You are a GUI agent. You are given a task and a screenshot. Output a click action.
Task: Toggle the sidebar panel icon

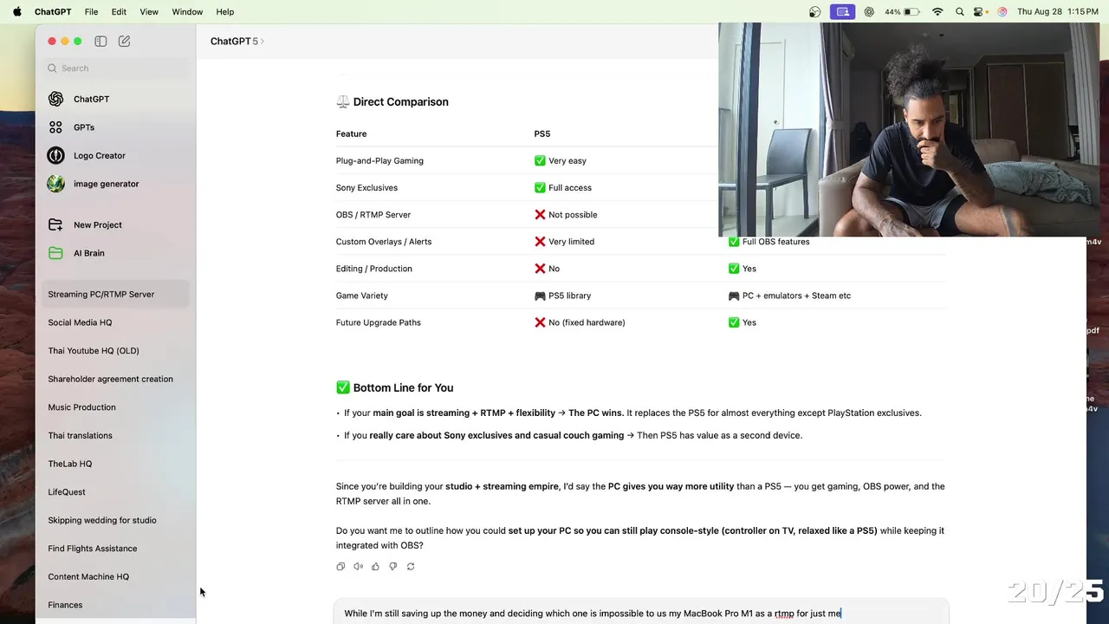[x=101, y=41]
